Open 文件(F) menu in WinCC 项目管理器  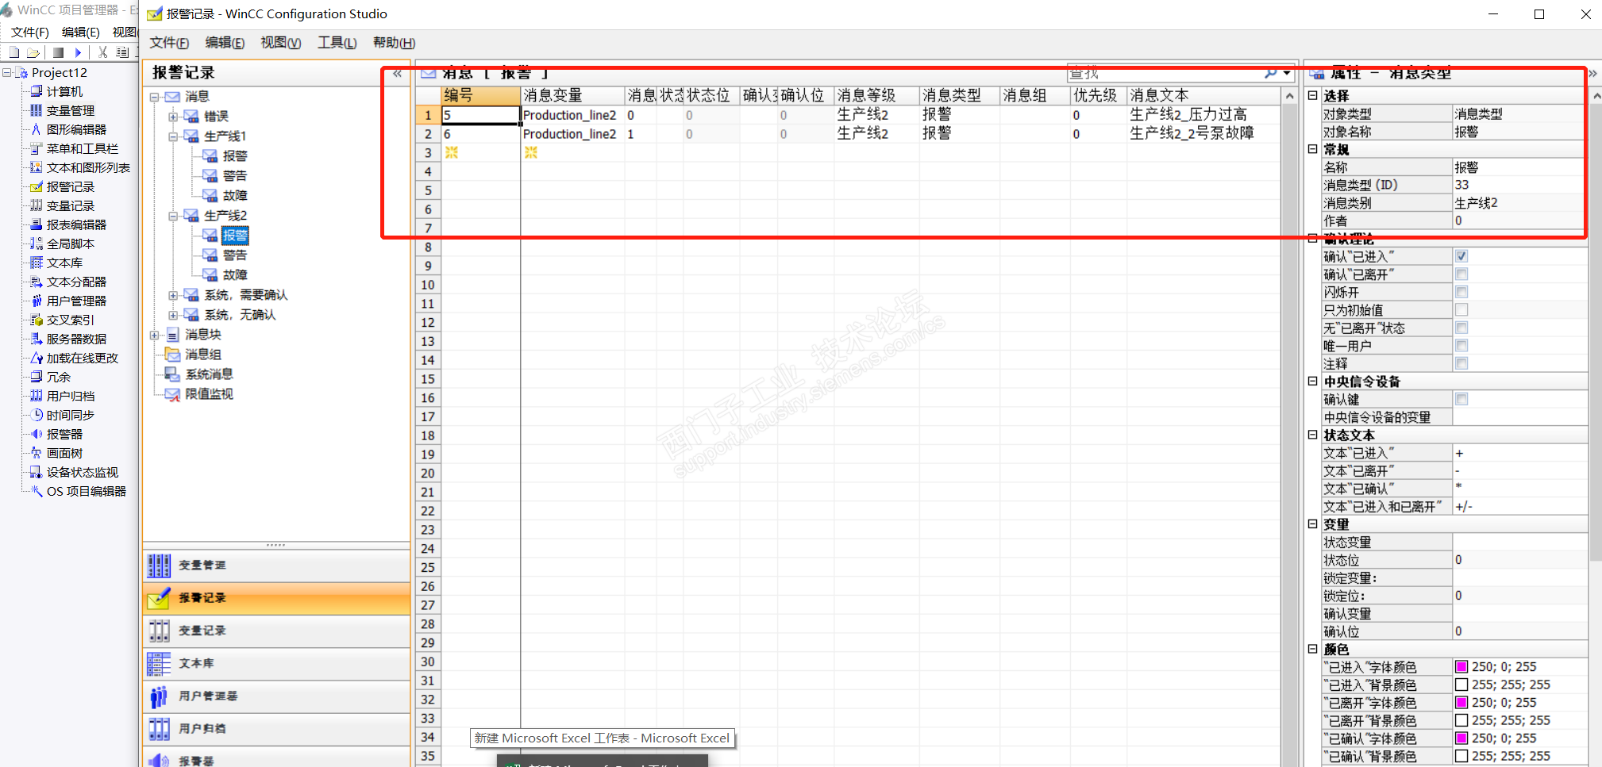(x=30, y=32)
